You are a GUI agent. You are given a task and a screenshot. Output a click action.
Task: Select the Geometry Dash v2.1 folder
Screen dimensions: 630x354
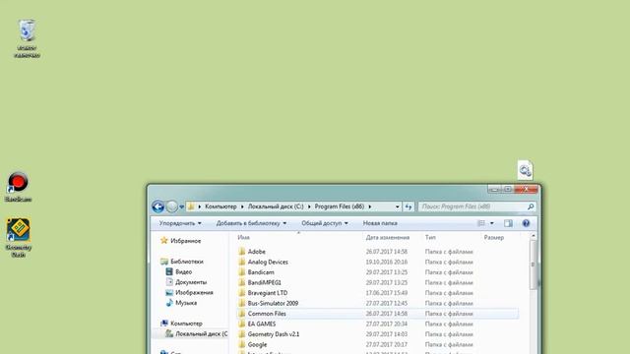point(274,334)
